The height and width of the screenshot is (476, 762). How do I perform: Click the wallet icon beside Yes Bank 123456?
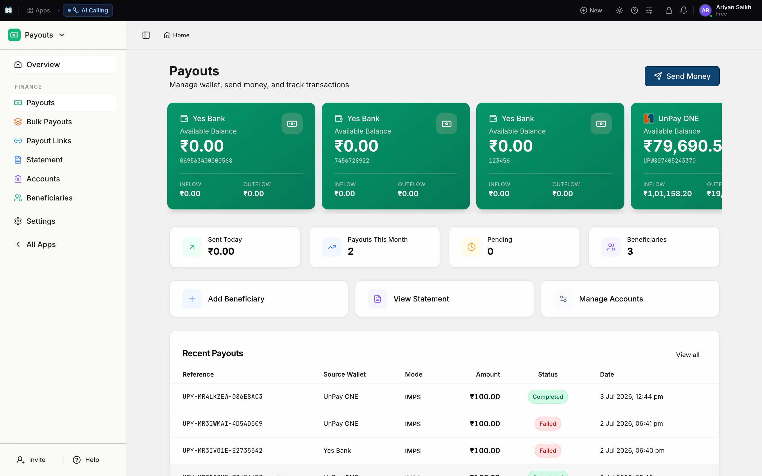pyautogui.click(x=493, y=118)
